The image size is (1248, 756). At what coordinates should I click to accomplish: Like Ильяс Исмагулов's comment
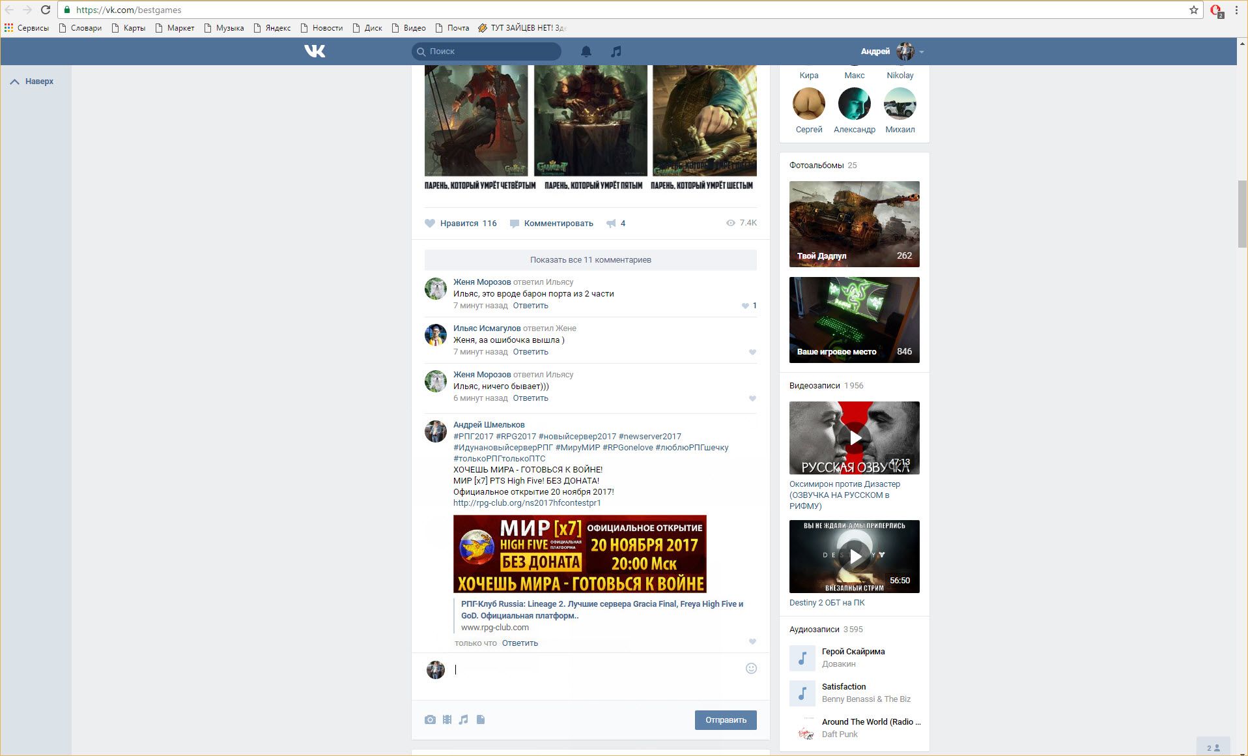coord(752,352)
